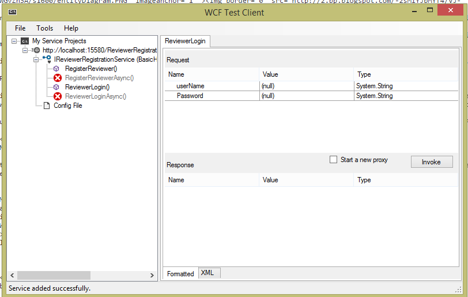Close the WCF Test Client window
The height and width of the screenshot is (297, 468).
[x=450, y=10]
